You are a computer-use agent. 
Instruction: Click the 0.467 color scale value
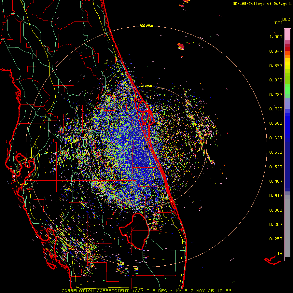coord(276,181)
